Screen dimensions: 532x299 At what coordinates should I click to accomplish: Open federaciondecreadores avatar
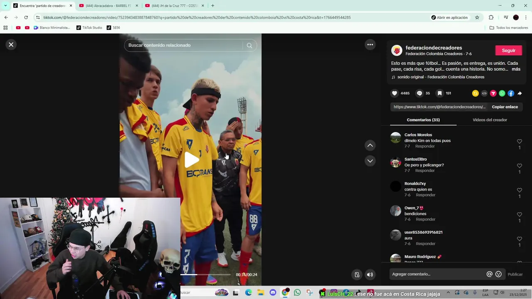tap(397, 50)
